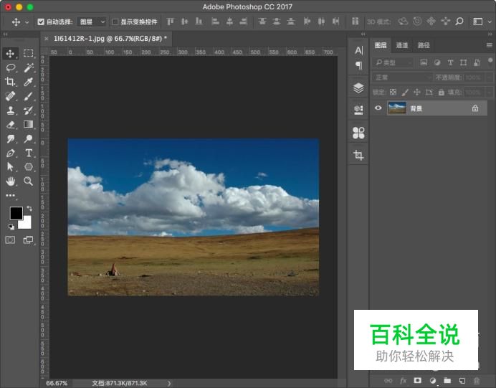Click the delete layer trash icon
This screenshot has width=496, height=388.
click(x=477, y=380)
